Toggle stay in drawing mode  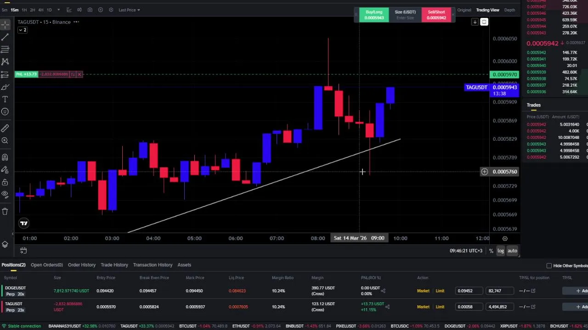point(5,170)
